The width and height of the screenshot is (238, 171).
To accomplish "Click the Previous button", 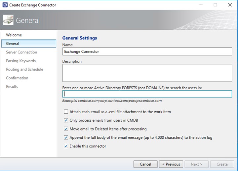I will tap(171, 164).
